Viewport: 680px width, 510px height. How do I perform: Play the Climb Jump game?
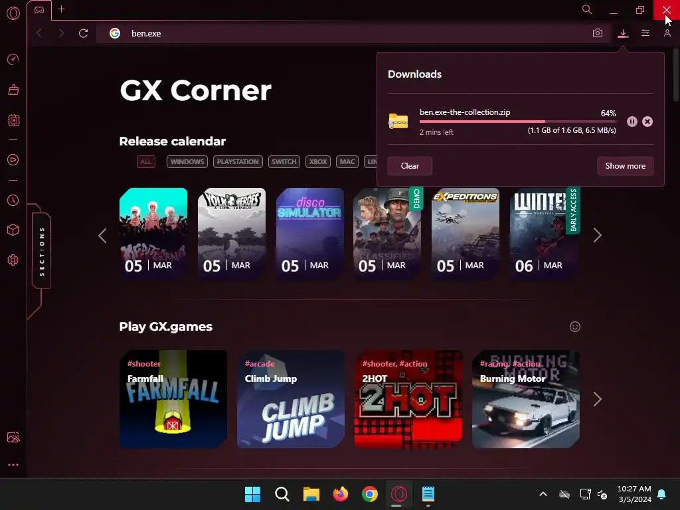click(291, 399)
